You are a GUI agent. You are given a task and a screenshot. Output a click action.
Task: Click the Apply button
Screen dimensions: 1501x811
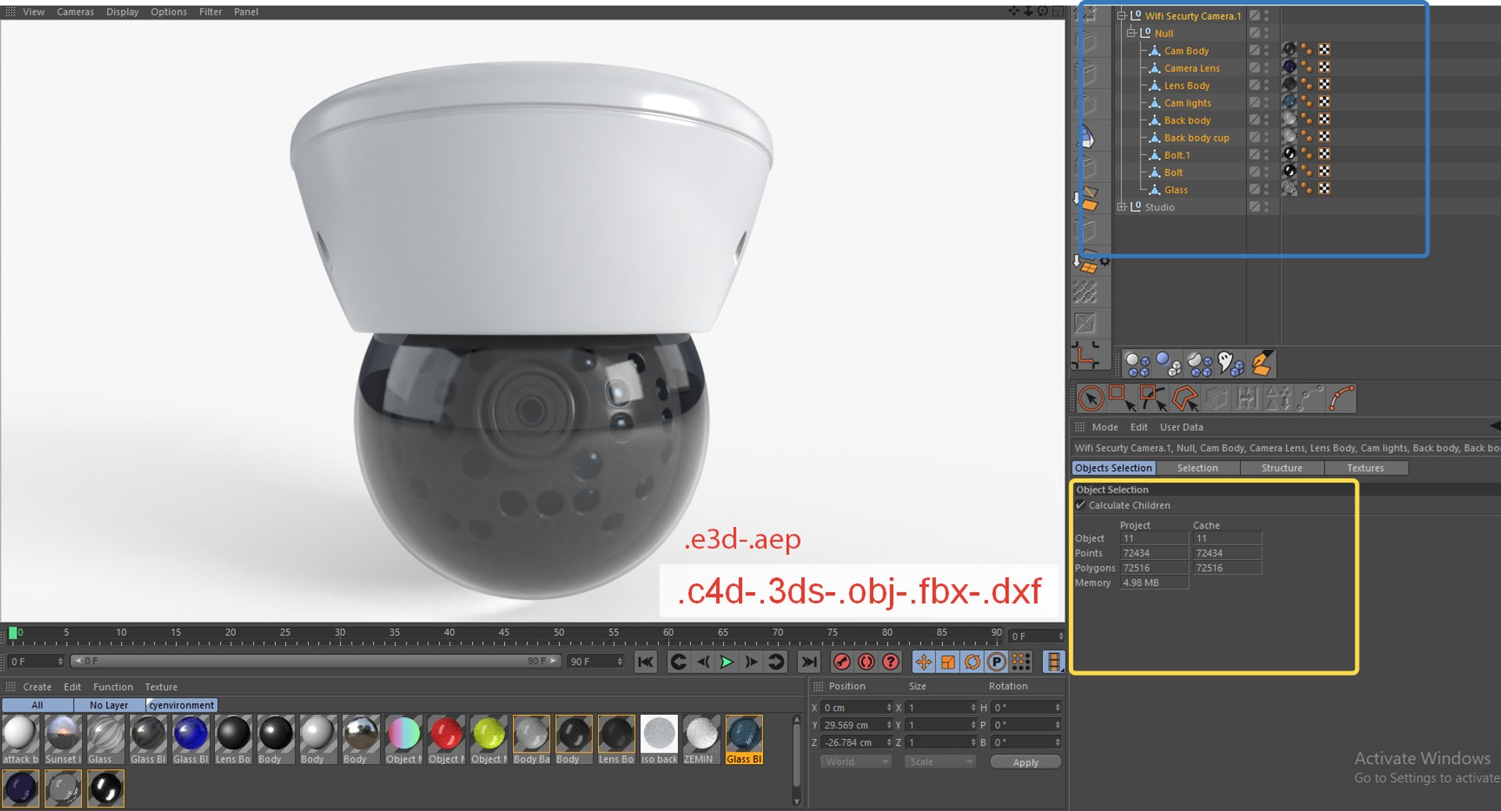(1026, 762)
